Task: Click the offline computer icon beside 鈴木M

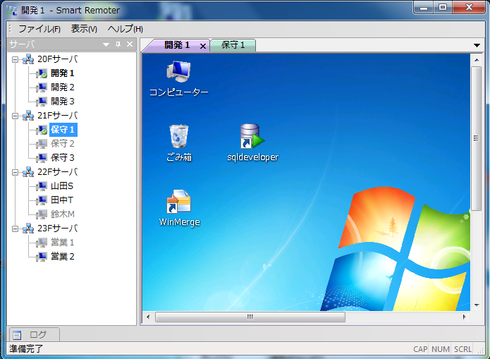Action: 42,214
